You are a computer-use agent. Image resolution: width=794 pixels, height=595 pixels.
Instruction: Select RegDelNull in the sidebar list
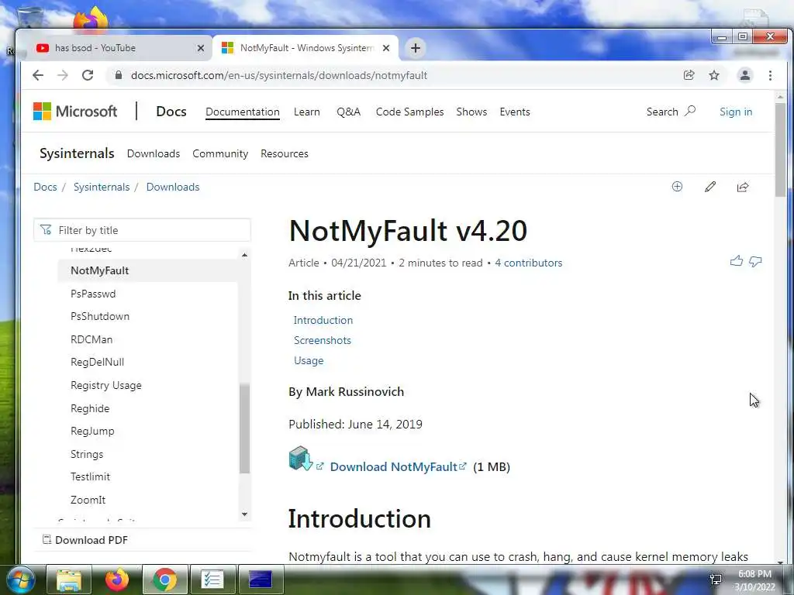[x=97, y=363]
